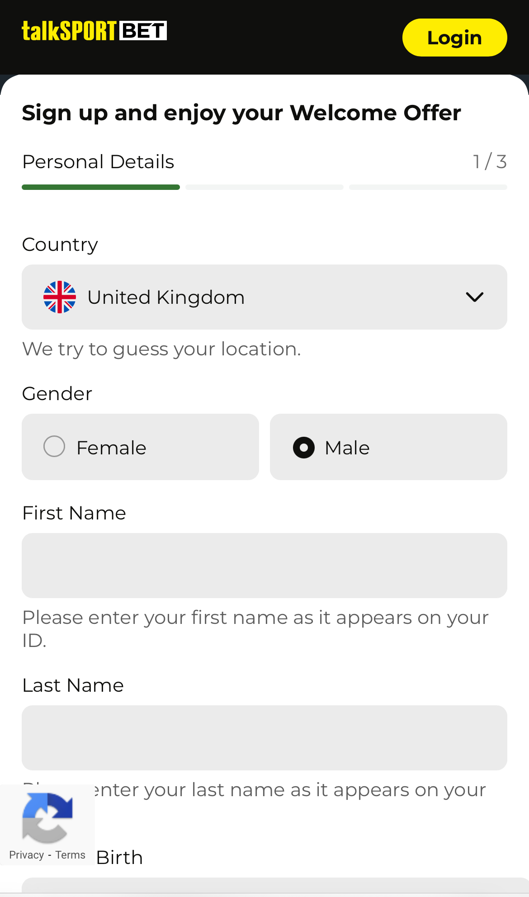Click the Sign up Welcome Offer heading

(241, 113)
